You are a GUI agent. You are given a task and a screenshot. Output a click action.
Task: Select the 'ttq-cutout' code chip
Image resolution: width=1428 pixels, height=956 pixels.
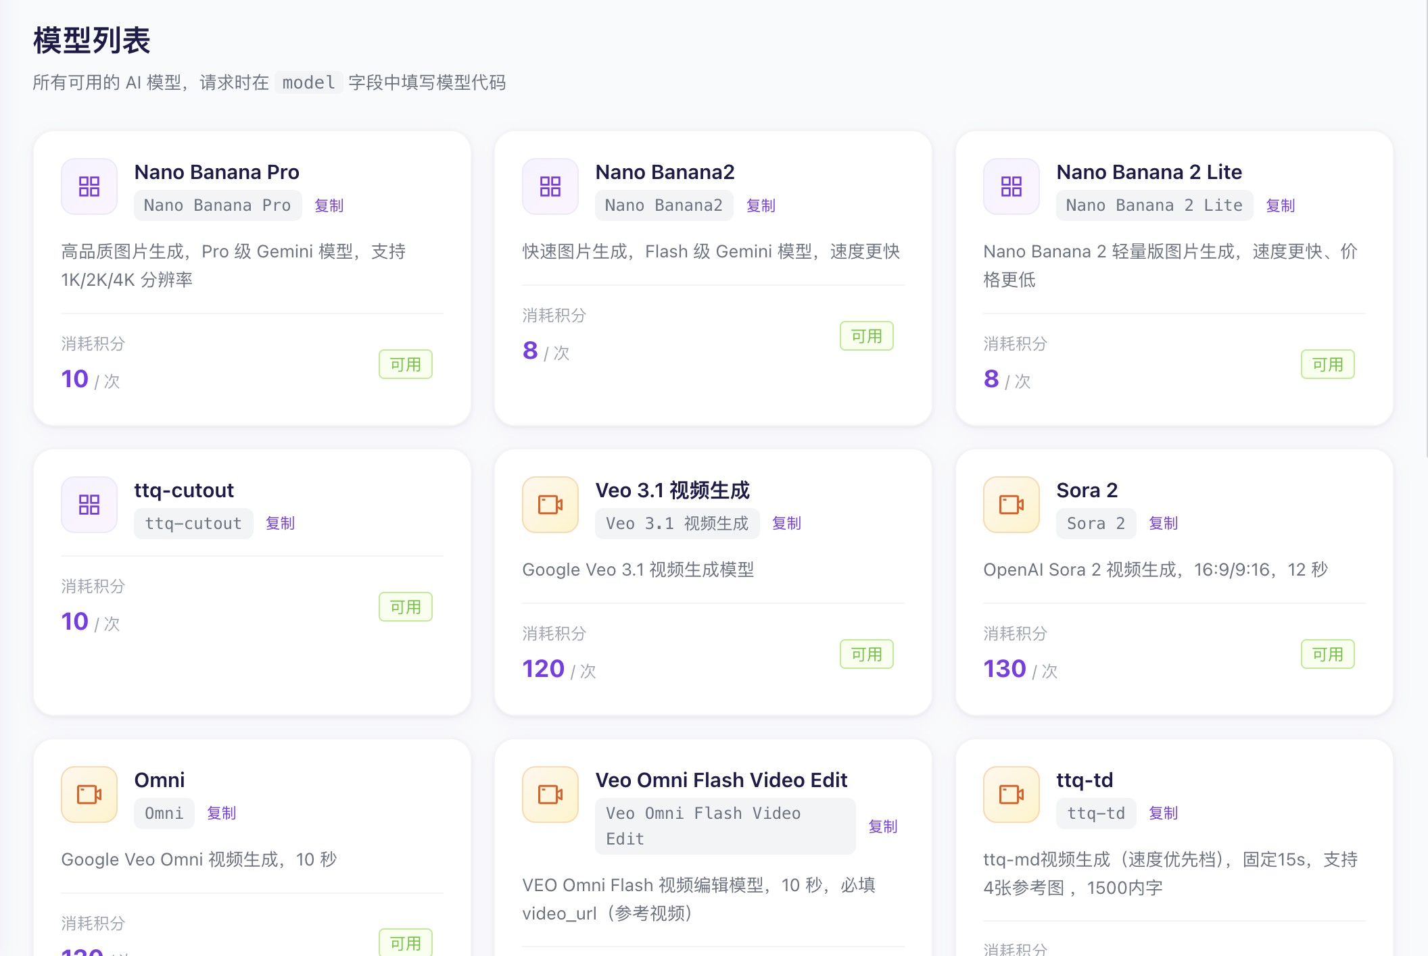193,524
